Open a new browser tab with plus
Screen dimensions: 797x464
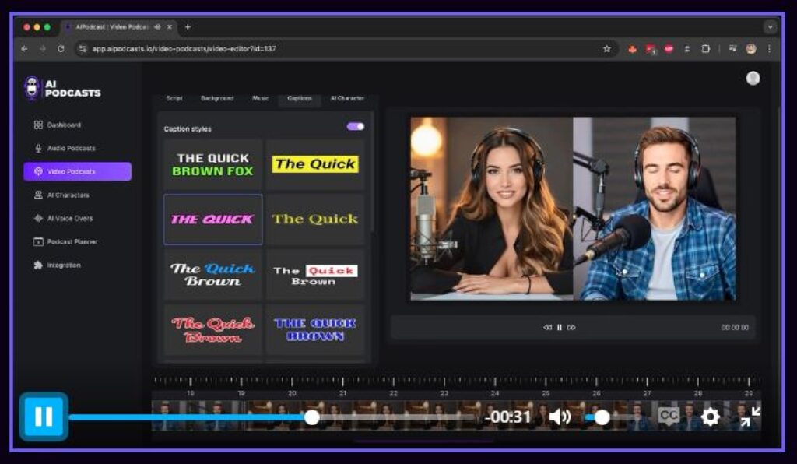188,27
